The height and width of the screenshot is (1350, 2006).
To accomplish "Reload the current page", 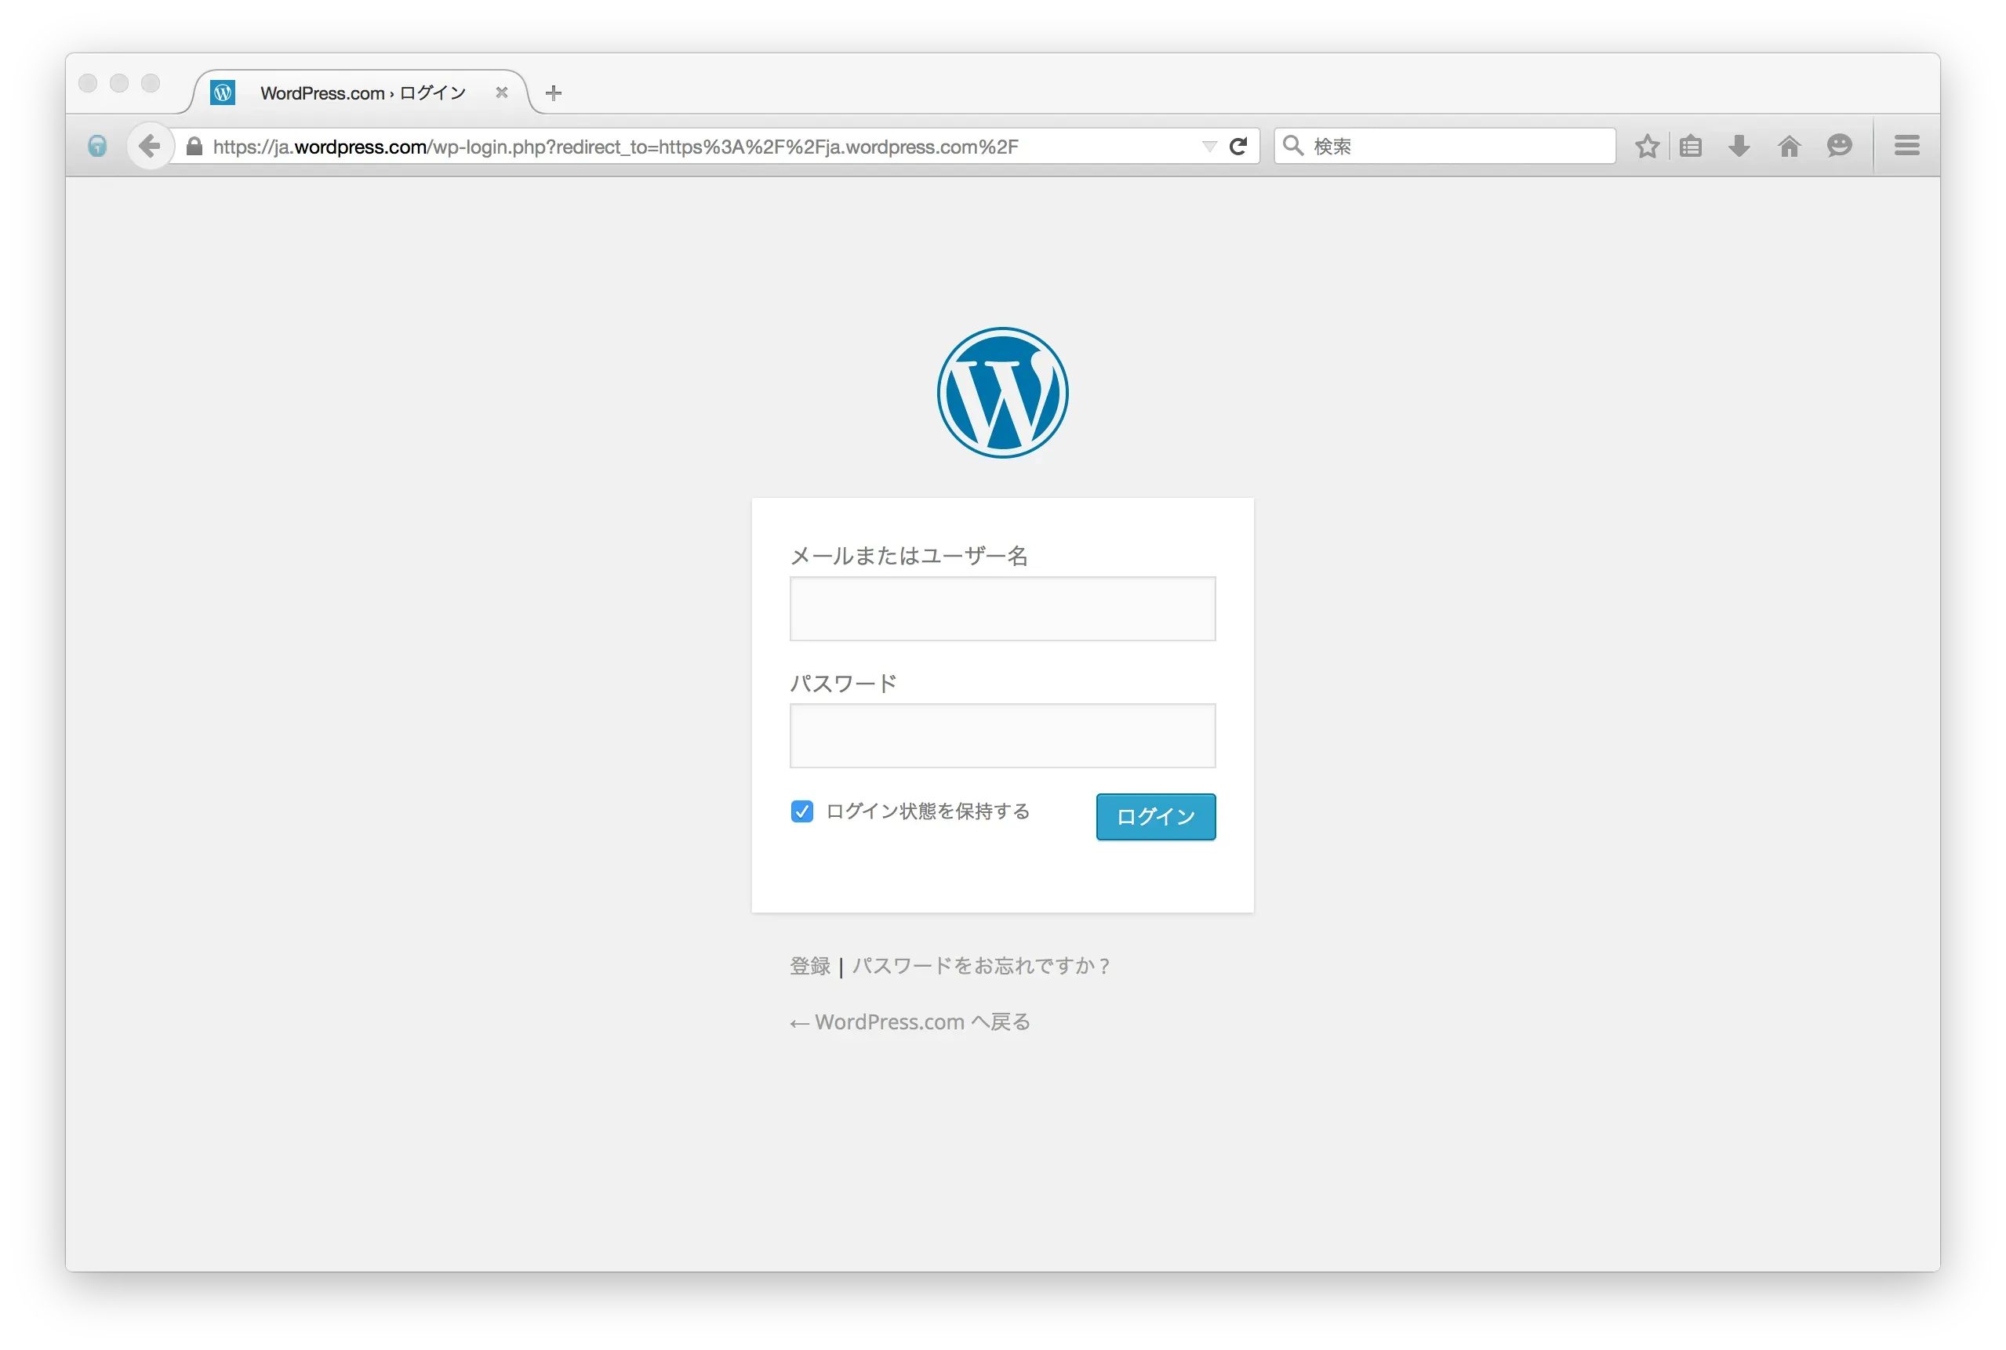I will click(1238, 146).
